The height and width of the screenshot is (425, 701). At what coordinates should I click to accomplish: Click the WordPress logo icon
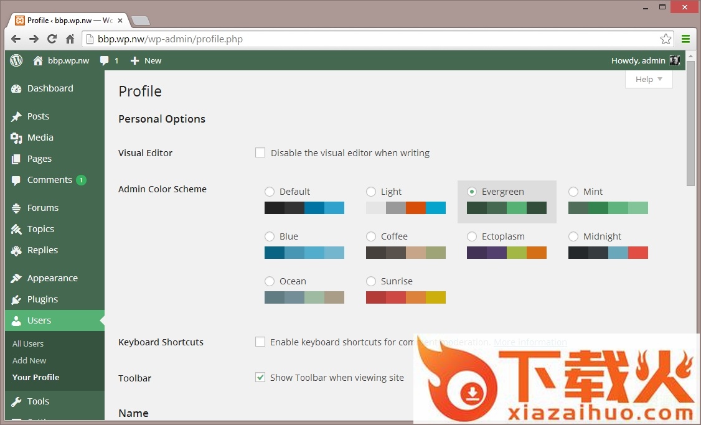(x=17, y=60)
